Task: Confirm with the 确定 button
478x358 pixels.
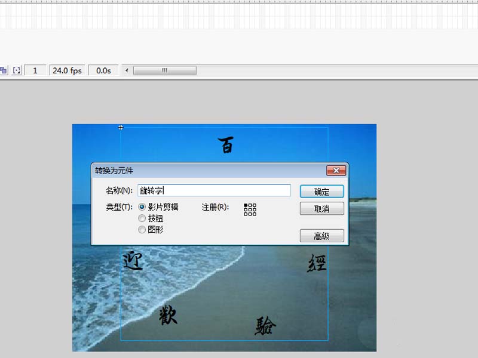Action: (322, 192)
